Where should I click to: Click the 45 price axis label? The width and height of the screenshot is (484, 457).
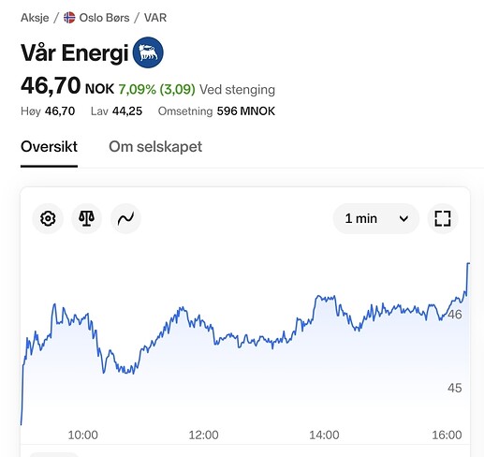point(455,388)
